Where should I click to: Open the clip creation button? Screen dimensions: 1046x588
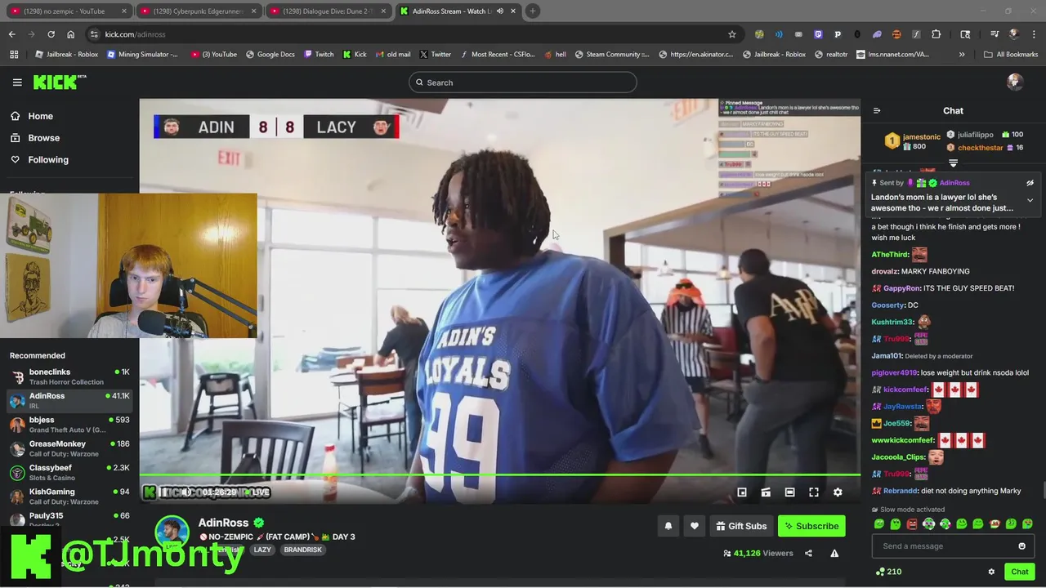pos(766,492)
